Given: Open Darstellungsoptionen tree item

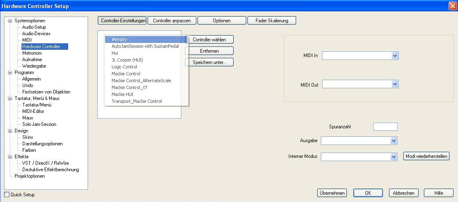Looking at the screenshot, I should (x=42, y=144).
